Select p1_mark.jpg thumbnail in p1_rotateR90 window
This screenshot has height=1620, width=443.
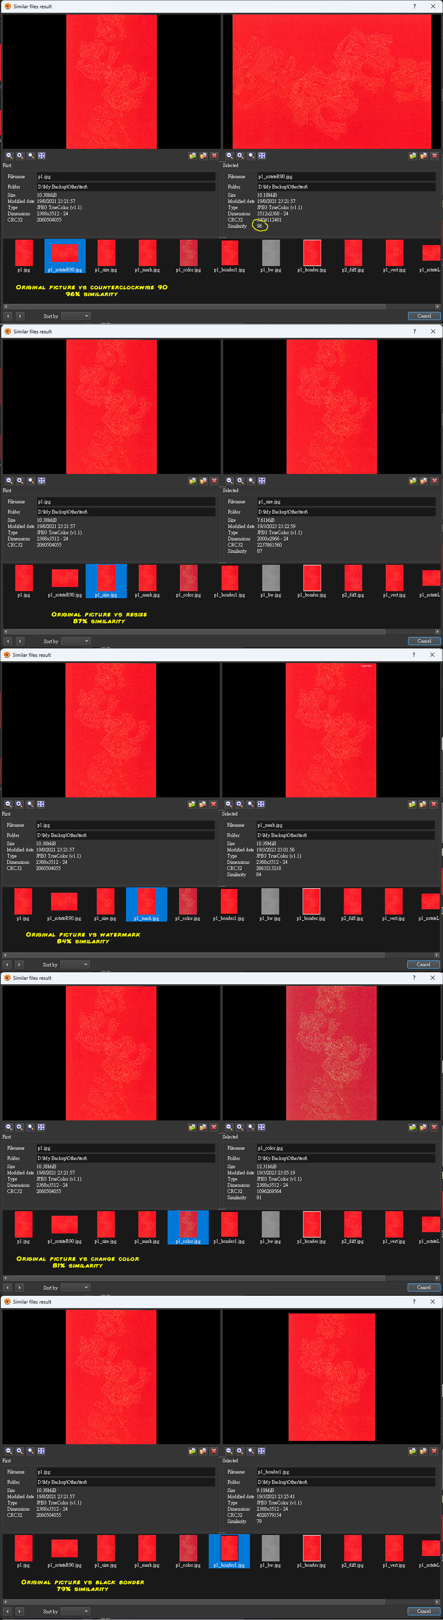pyautogui.click(x=147, y=256)
